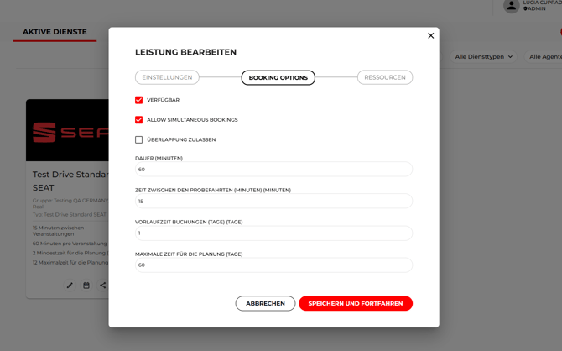Image resolution: width=562 pixels, height=351 pixels.
Task: Switch to the Ressourcen step
Action: coord(385,77)
